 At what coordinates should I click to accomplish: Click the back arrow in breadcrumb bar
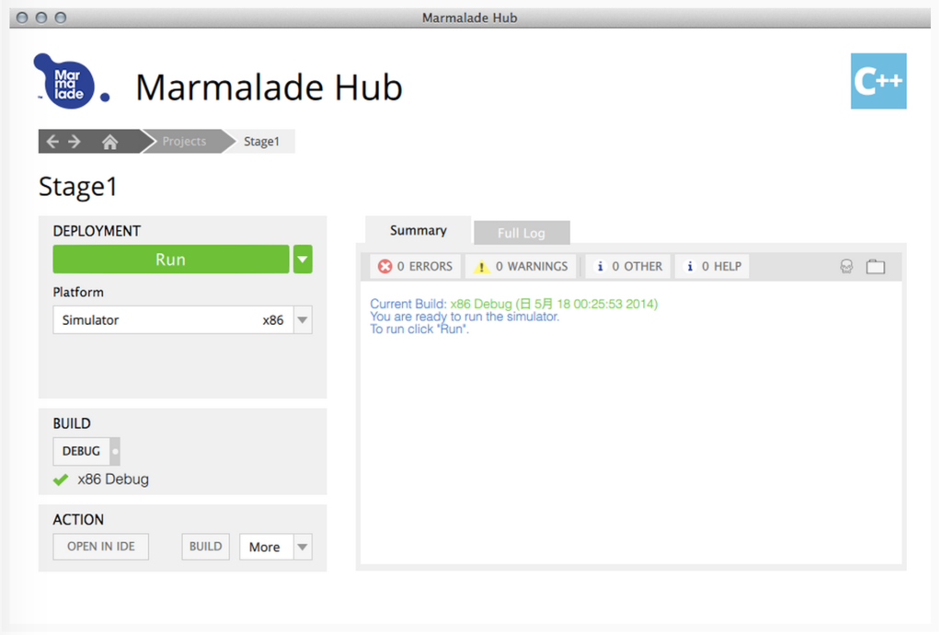(52, 142)
